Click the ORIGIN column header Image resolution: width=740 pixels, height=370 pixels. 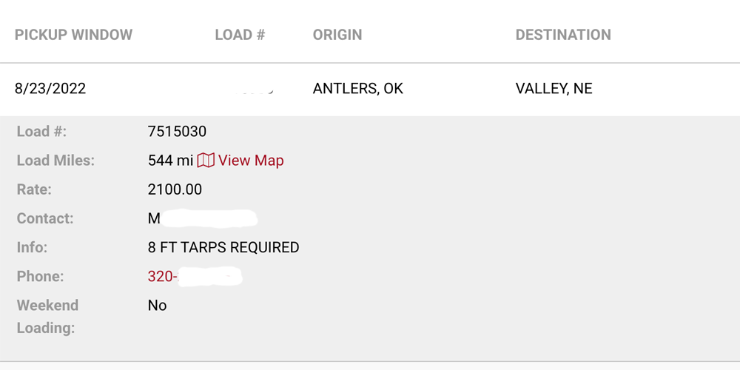(x=337, y=35)
